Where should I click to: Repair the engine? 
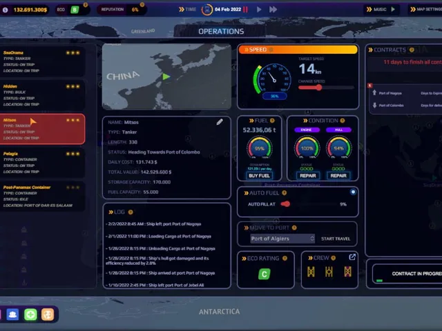pyautogui.click(x=307, y=176)
